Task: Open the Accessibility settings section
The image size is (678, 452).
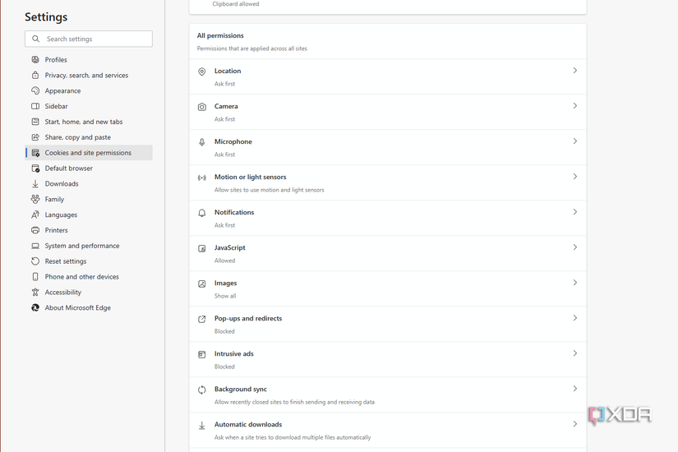Action: pyautogui.click(x=63, y=293)
